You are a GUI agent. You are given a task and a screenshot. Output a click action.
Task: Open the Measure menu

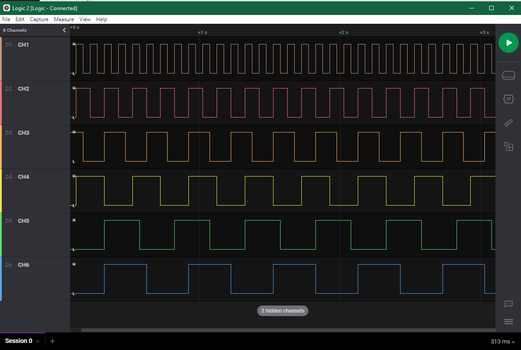[64, 19]
